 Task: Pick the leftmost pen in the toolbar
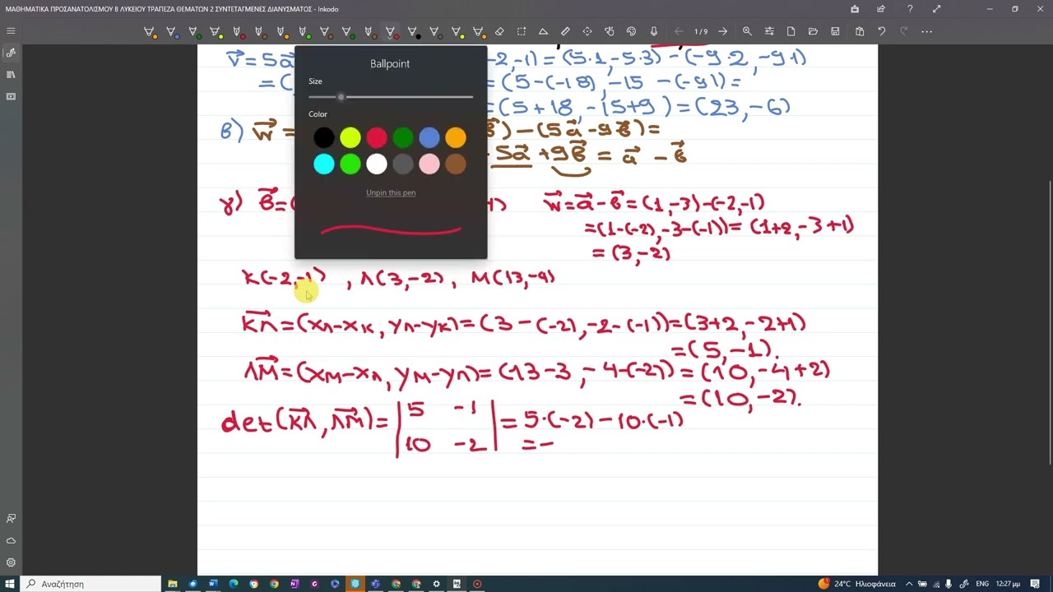point(150,32)
